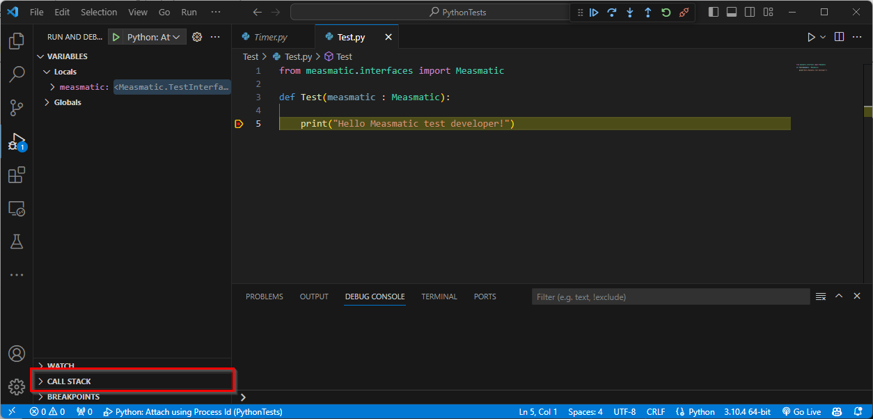Open the Selection menu
The height and width of the screenshot is (419, 873).
coord(99,12)
